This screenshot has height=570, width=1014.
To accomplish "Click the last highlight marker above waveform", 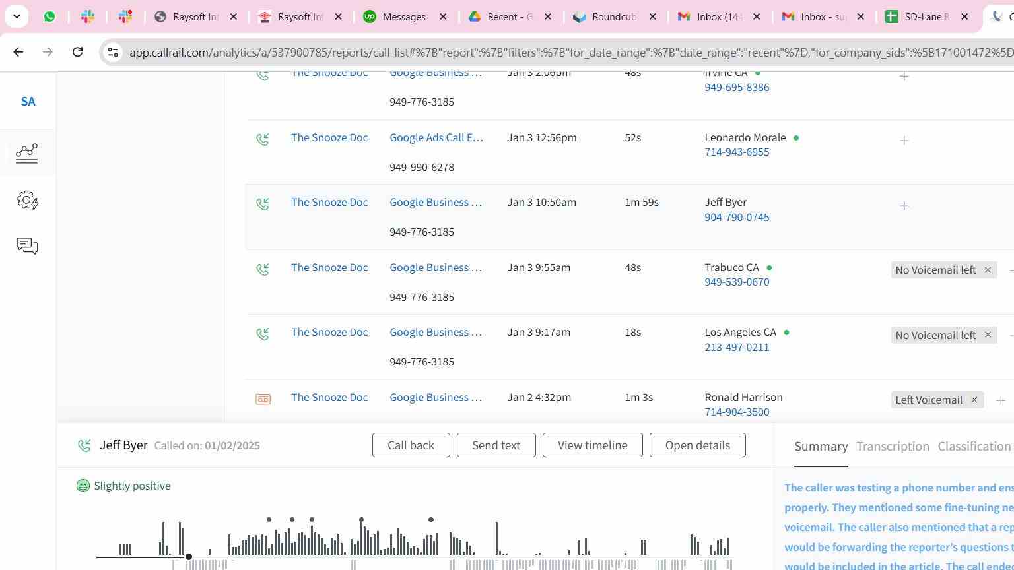I will 431,520.
